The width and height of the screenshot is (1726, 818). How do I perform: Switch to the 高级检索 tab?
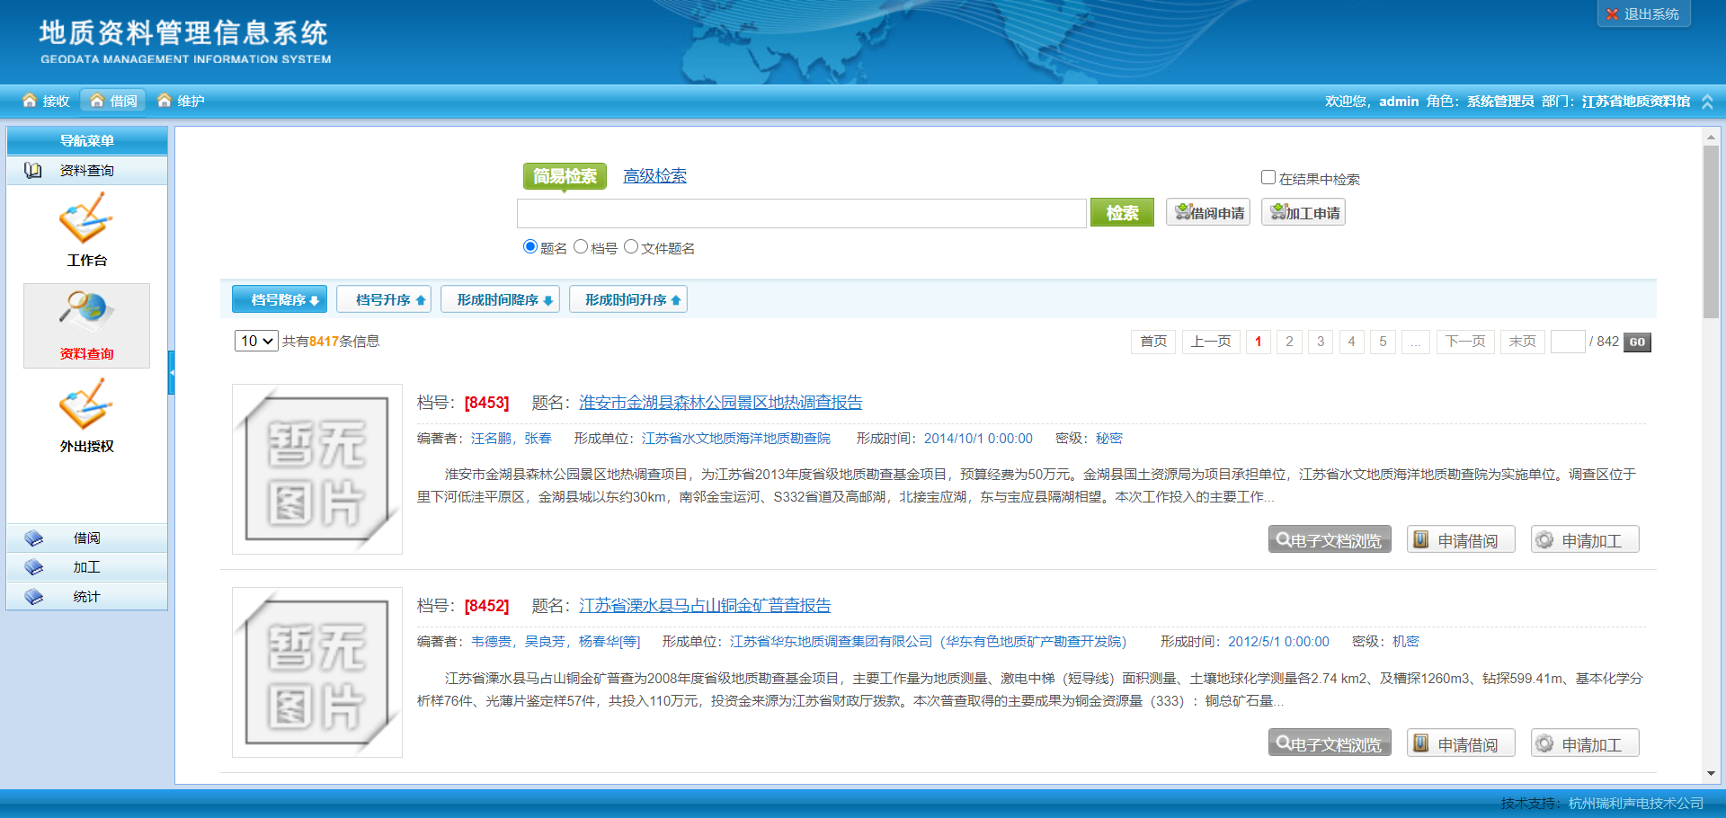pos(654,176)
